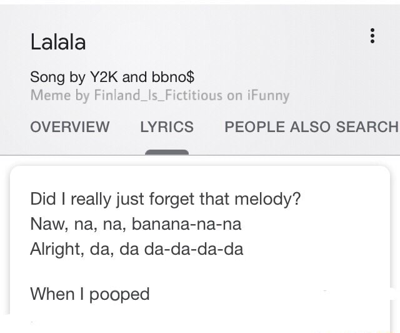
Task: Click the Finland_Is_Fictitious username in watermark
Action: (158, 95)
